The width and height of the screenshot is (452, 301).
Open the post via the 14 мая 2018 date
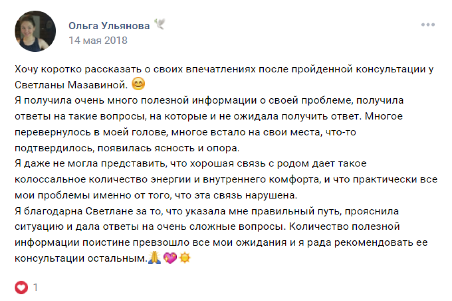click(x=97, y=40)
